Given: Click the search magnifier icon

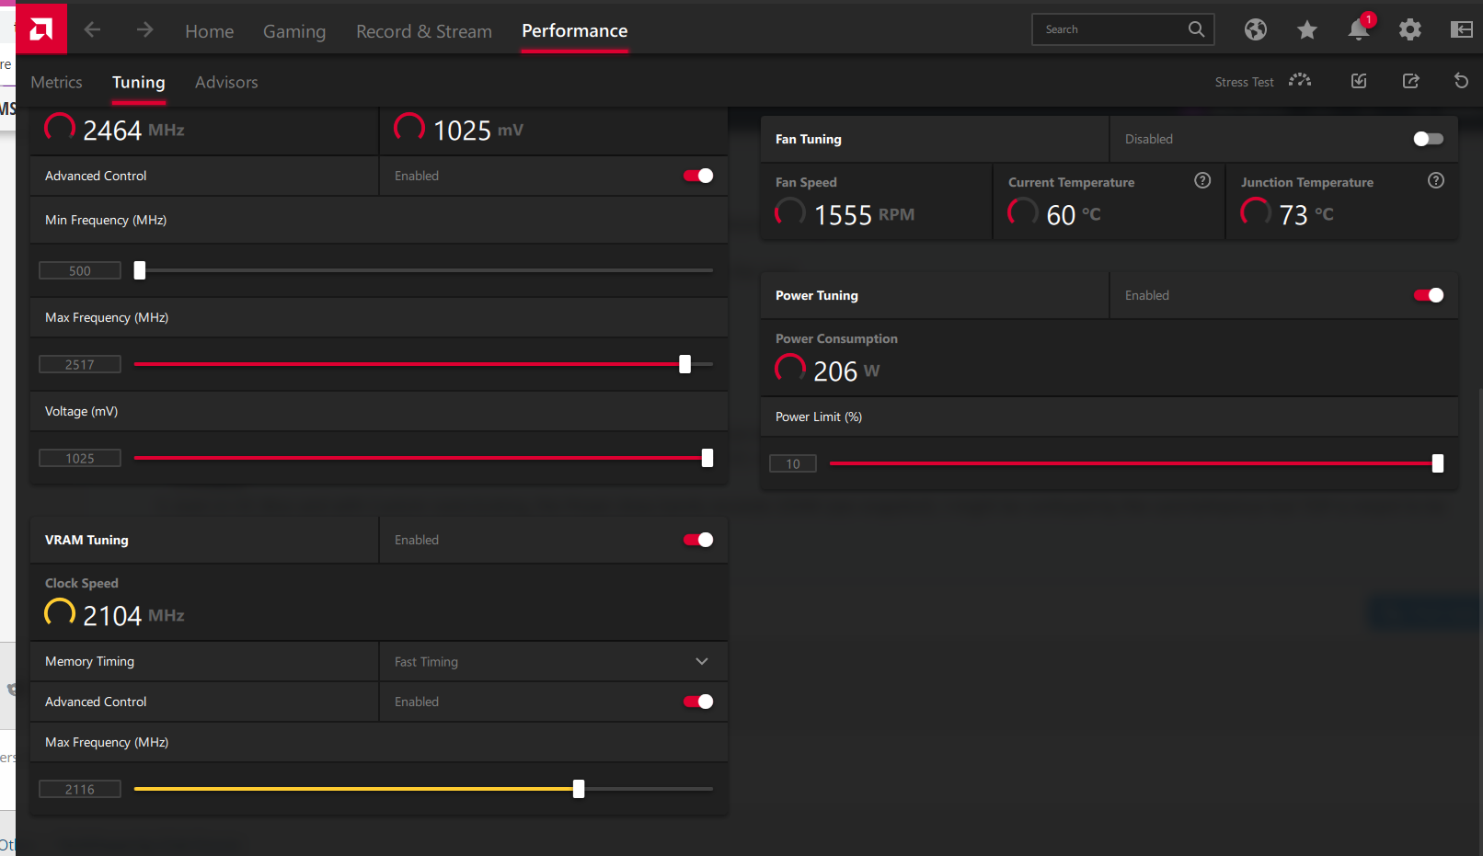Looking at the screenshot, I should (1196, 29).
